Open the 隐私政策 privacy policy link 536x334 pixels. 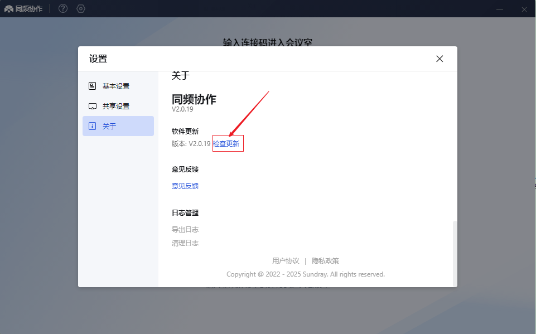325,260
